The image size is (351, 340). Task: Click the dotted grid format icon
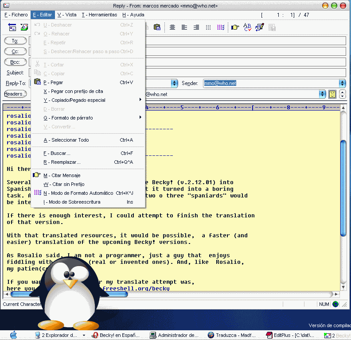pyautogui.click(x=208, y=27)
